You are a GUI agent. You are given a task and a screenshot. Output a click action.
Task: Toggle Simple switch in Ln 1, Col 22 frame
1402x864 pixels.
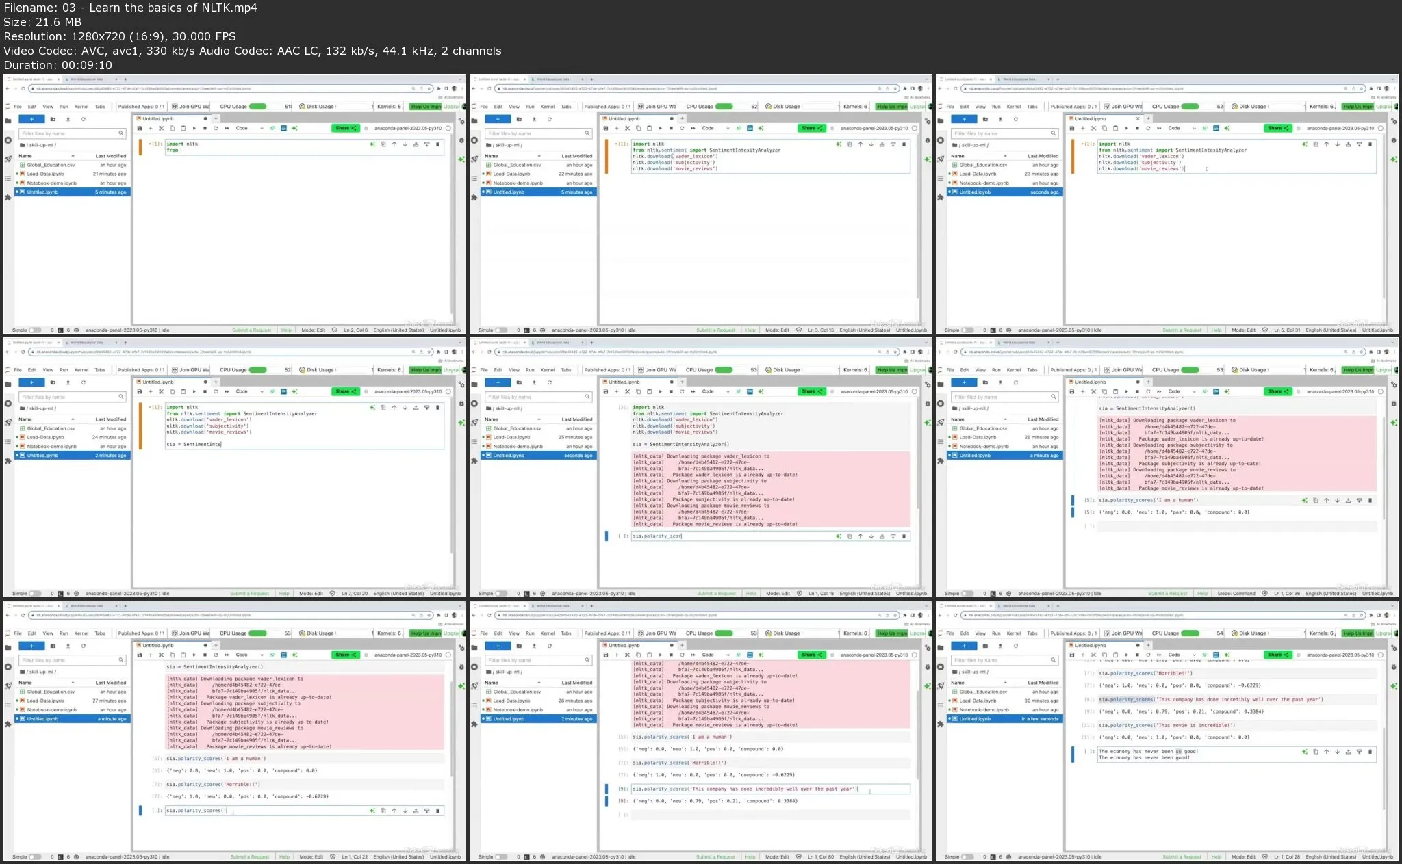(x=35, y=857)
